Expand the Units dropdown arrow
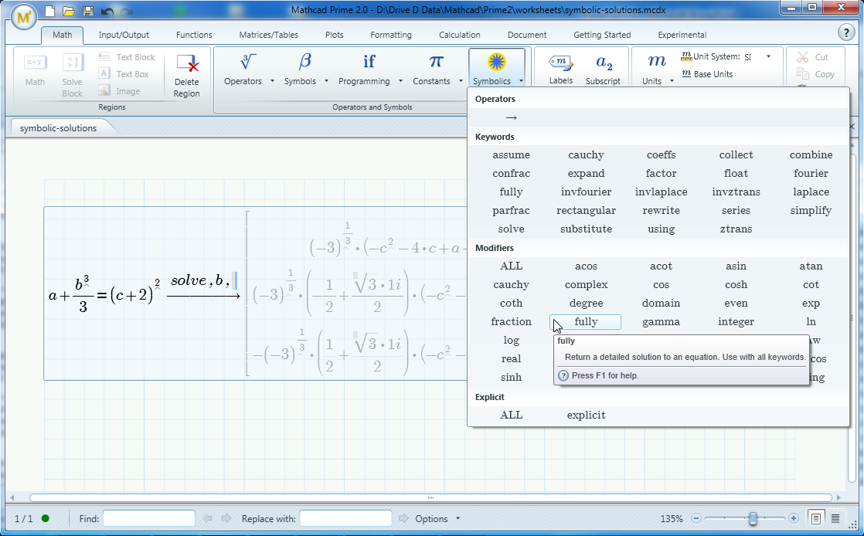The image size is (864, 536). click(672, 81)
